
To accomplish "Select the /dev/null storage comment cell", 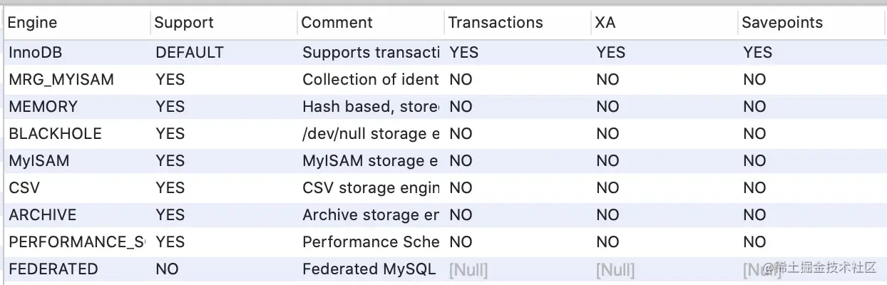I will (371, 134).
